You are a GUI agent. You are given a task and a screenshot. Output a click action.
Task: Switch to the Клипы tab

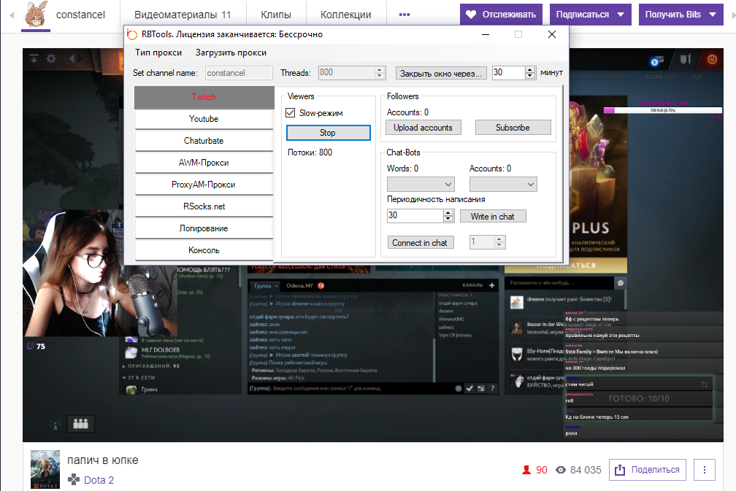[275, 15]
